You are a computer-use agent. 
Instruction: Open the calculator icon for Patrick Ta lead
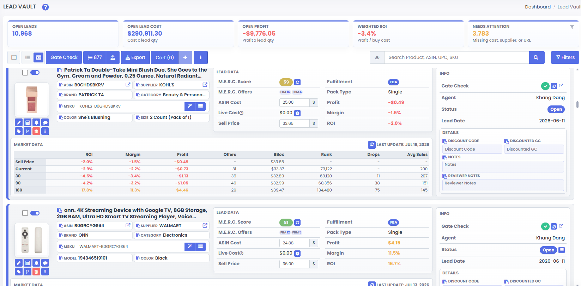click(x=28, y=123)
